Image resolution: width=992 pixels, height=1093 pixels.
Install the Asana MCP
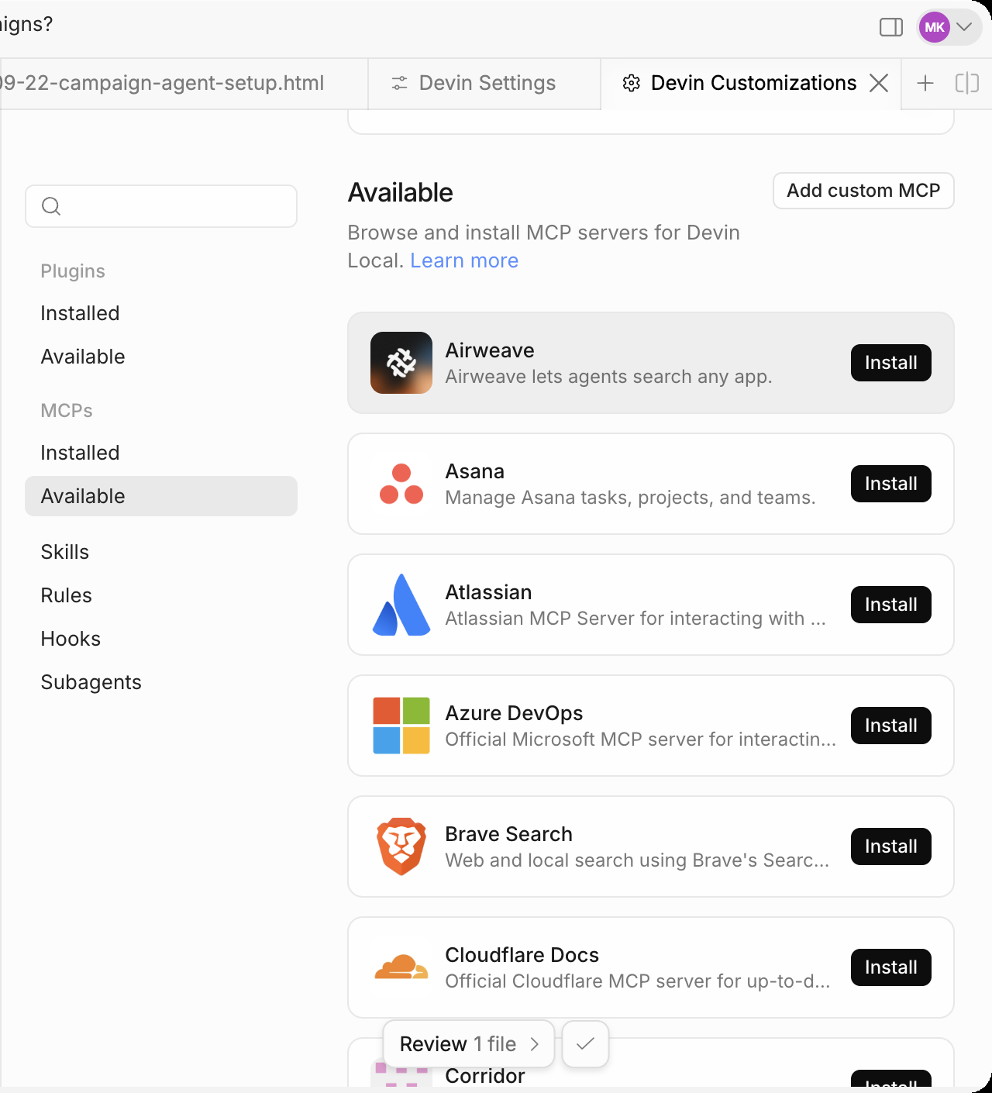pyautogui.click(x=891, y=484)
